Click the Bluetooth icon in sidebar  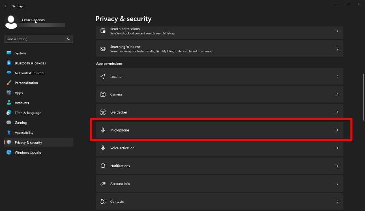[x=9, y=63]
